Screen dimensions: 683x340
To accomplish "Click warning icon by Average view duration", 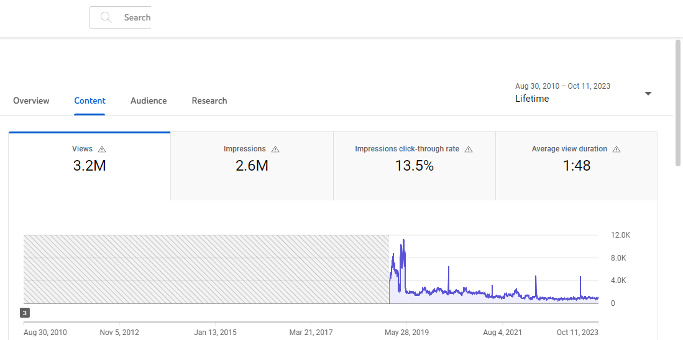I will 617,149.
